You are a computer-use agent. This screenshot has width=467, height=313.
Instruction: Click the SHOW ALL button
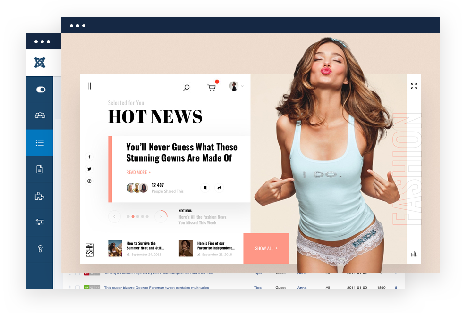(x=266, y=248)
